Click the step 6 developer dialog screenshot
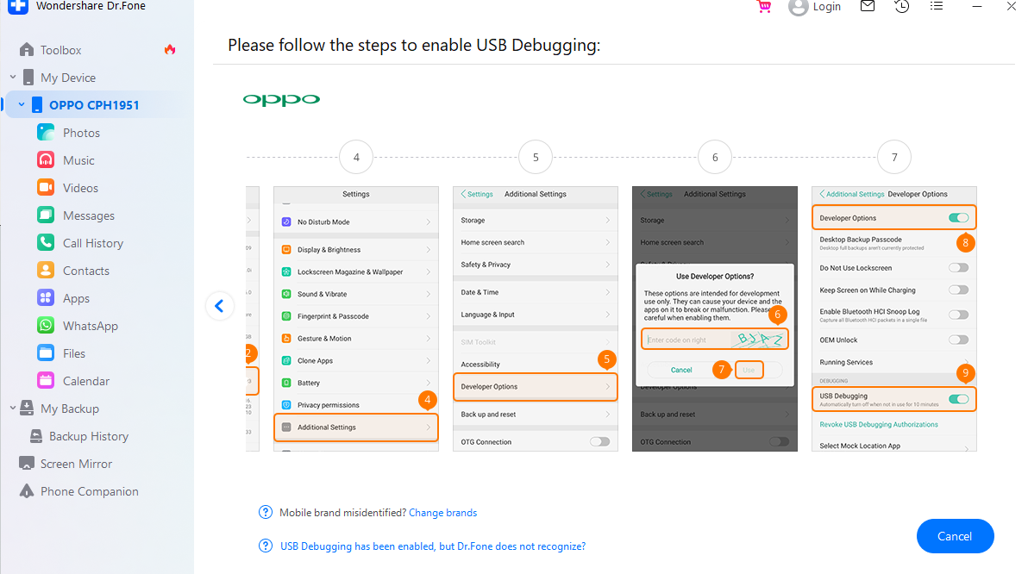The width and height of the screenshot is (1028, 574). point(715,319)
